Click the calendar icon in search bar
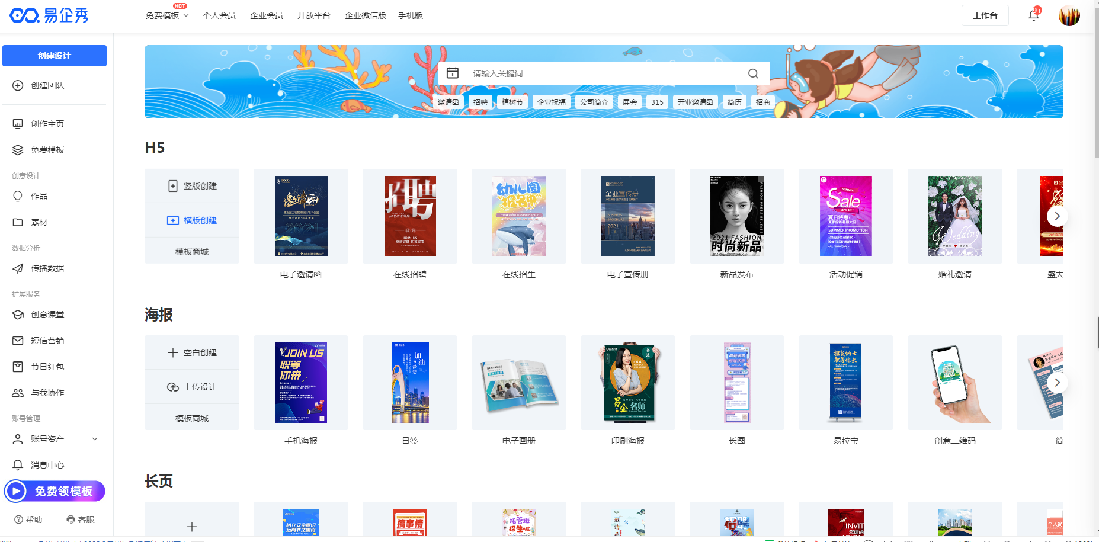1099x542 pixels. (x=453, y=73)
